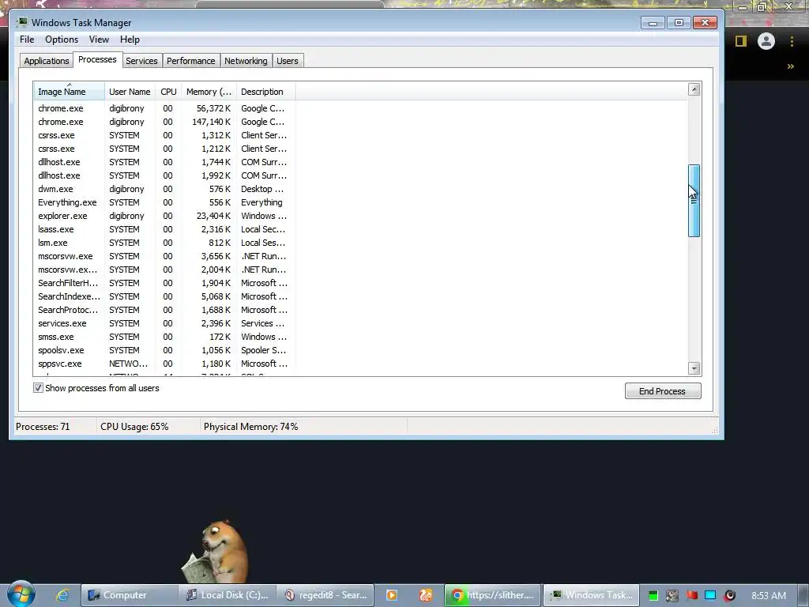Click the Physical Memory: 74% status text
This screenshot has width=809, height=607.
[x=250, y=427]
